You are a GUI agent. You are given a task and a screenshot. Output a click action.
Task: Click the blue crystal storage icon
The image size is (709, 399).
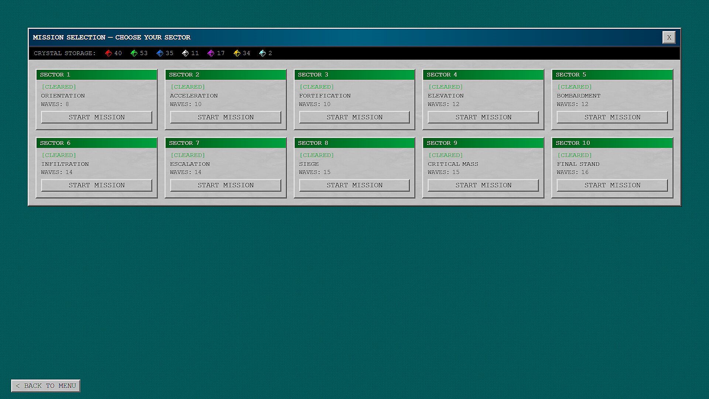pyautogui.click(x=160, y=54)
